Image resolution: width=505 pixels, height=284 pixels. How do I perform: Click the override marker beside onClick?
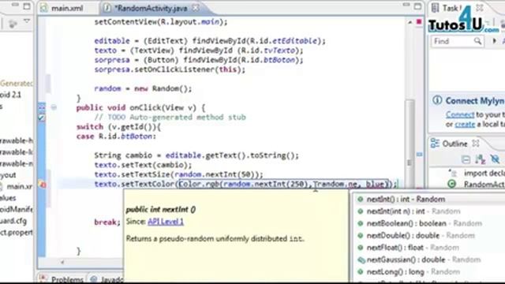point(42,107)
